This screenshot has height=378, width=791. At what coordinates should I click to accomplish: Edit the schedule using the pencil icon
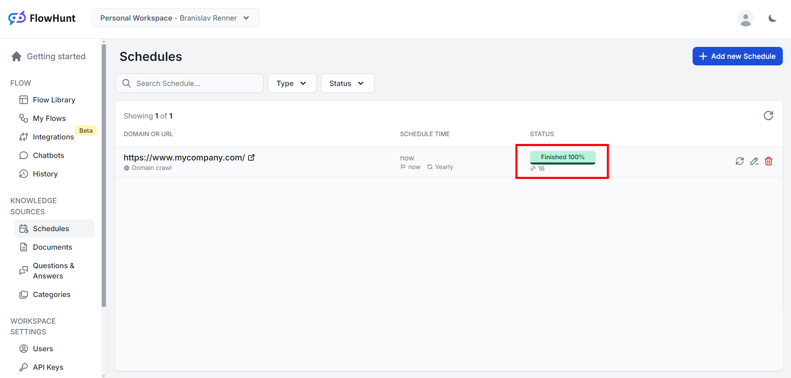[x=754, y=161]
